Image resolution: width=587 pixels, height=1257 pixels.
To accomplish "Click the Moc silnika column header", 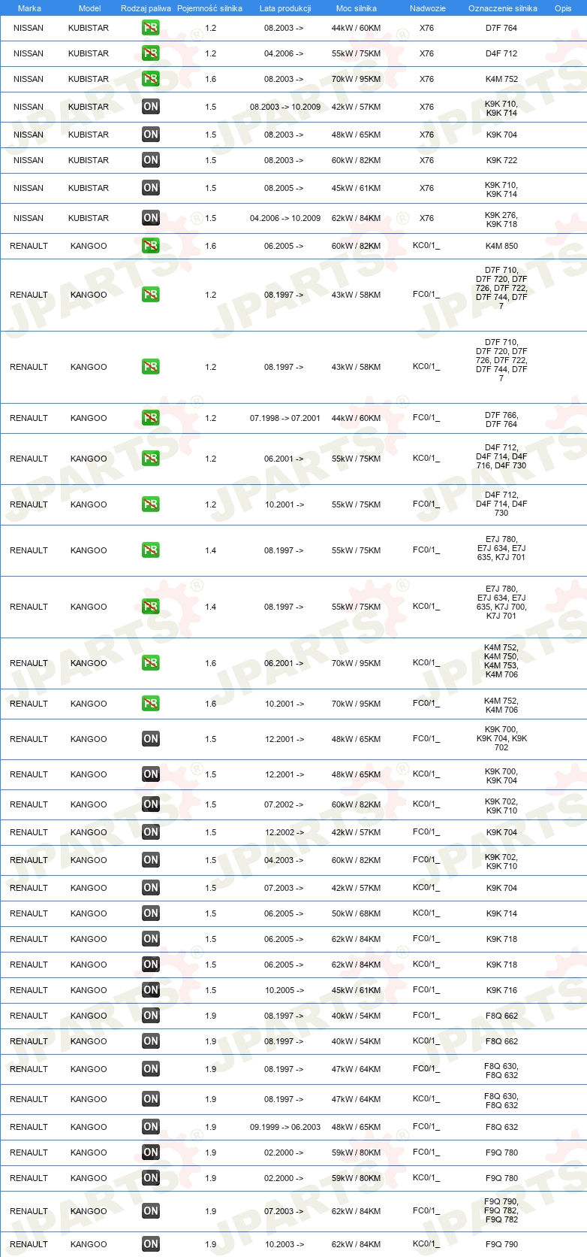I will pos(357,8).
